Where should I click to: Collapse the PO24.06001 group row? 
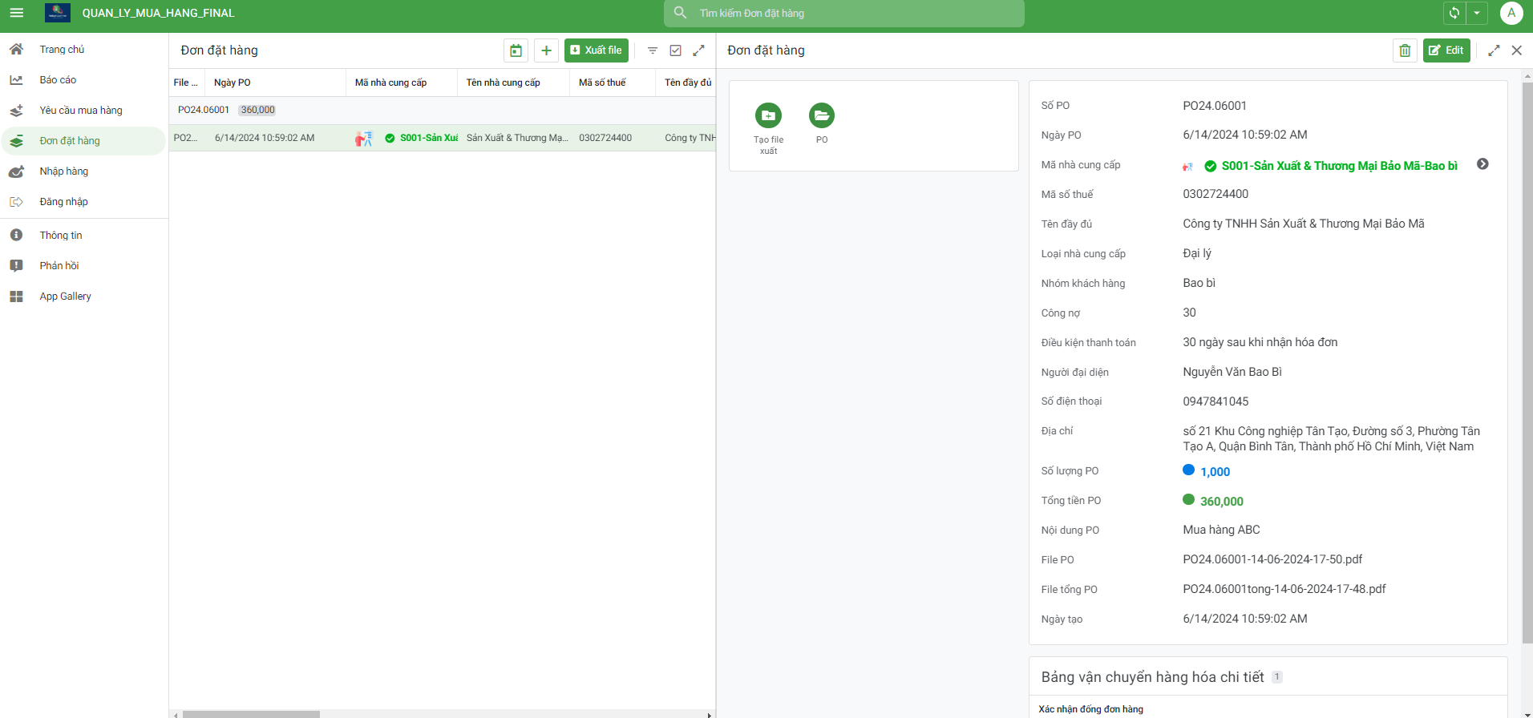coord(204,110)
